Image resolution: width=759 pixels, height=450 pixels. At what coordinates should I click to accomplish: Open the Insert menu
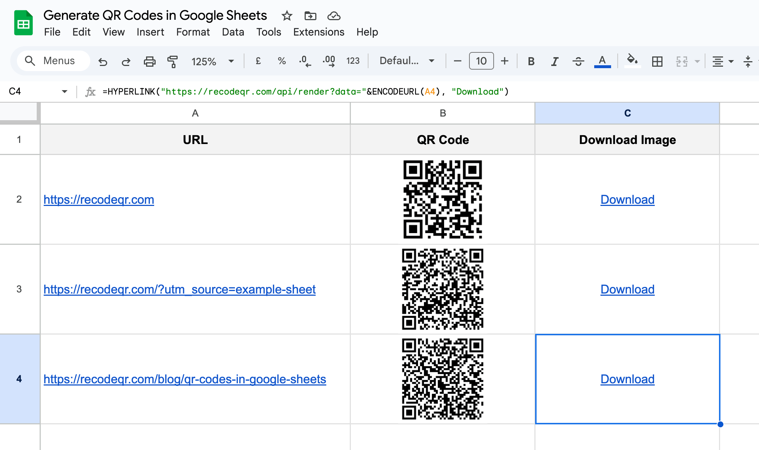[150, 32]
